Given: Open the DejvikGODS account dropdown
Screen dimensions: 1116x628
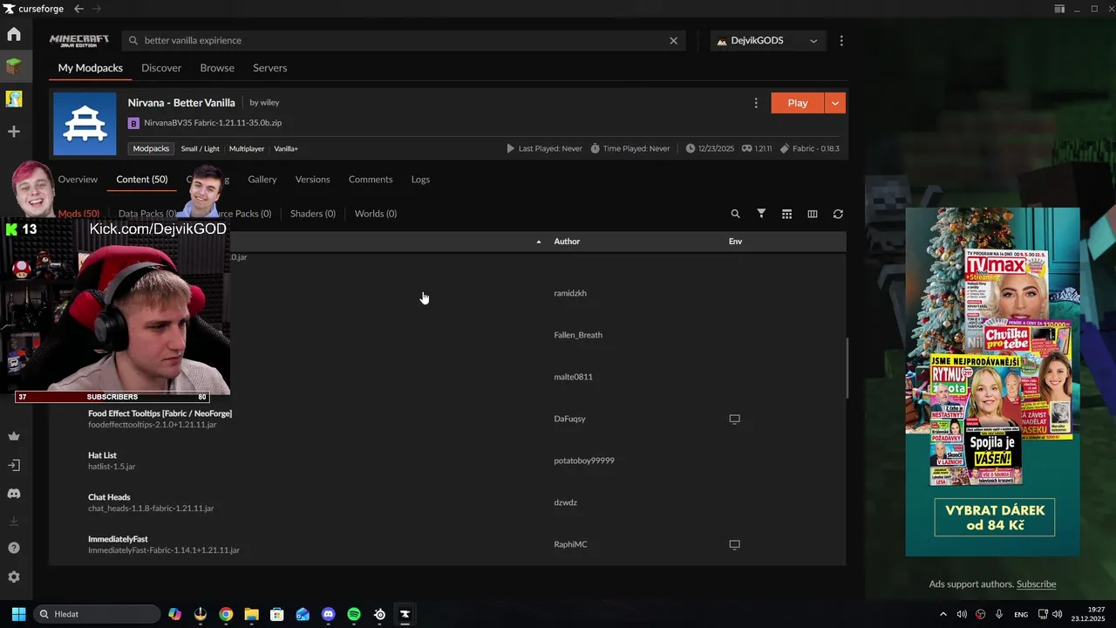Looking at the screenshot, I should coord(769,40).
